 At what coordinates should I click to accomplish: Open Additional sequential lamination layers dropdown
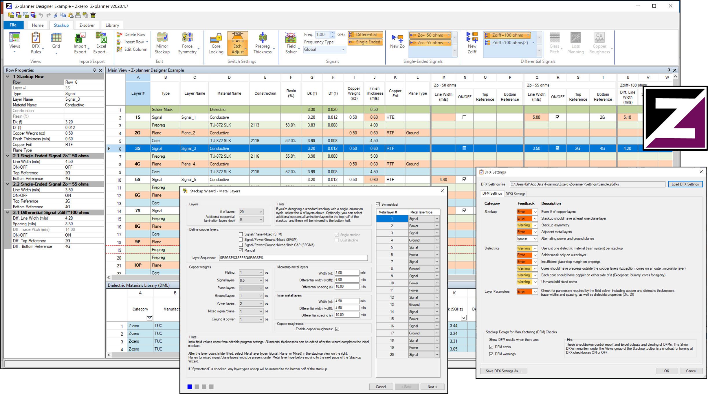(251, 219)
